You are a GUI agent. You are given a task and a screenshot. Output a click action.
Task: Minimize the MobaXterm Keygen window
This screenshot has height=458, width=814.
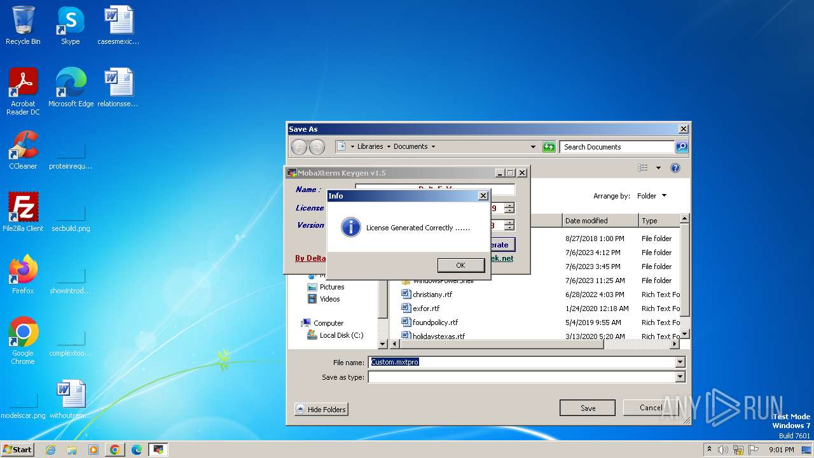tap(500, 173)
